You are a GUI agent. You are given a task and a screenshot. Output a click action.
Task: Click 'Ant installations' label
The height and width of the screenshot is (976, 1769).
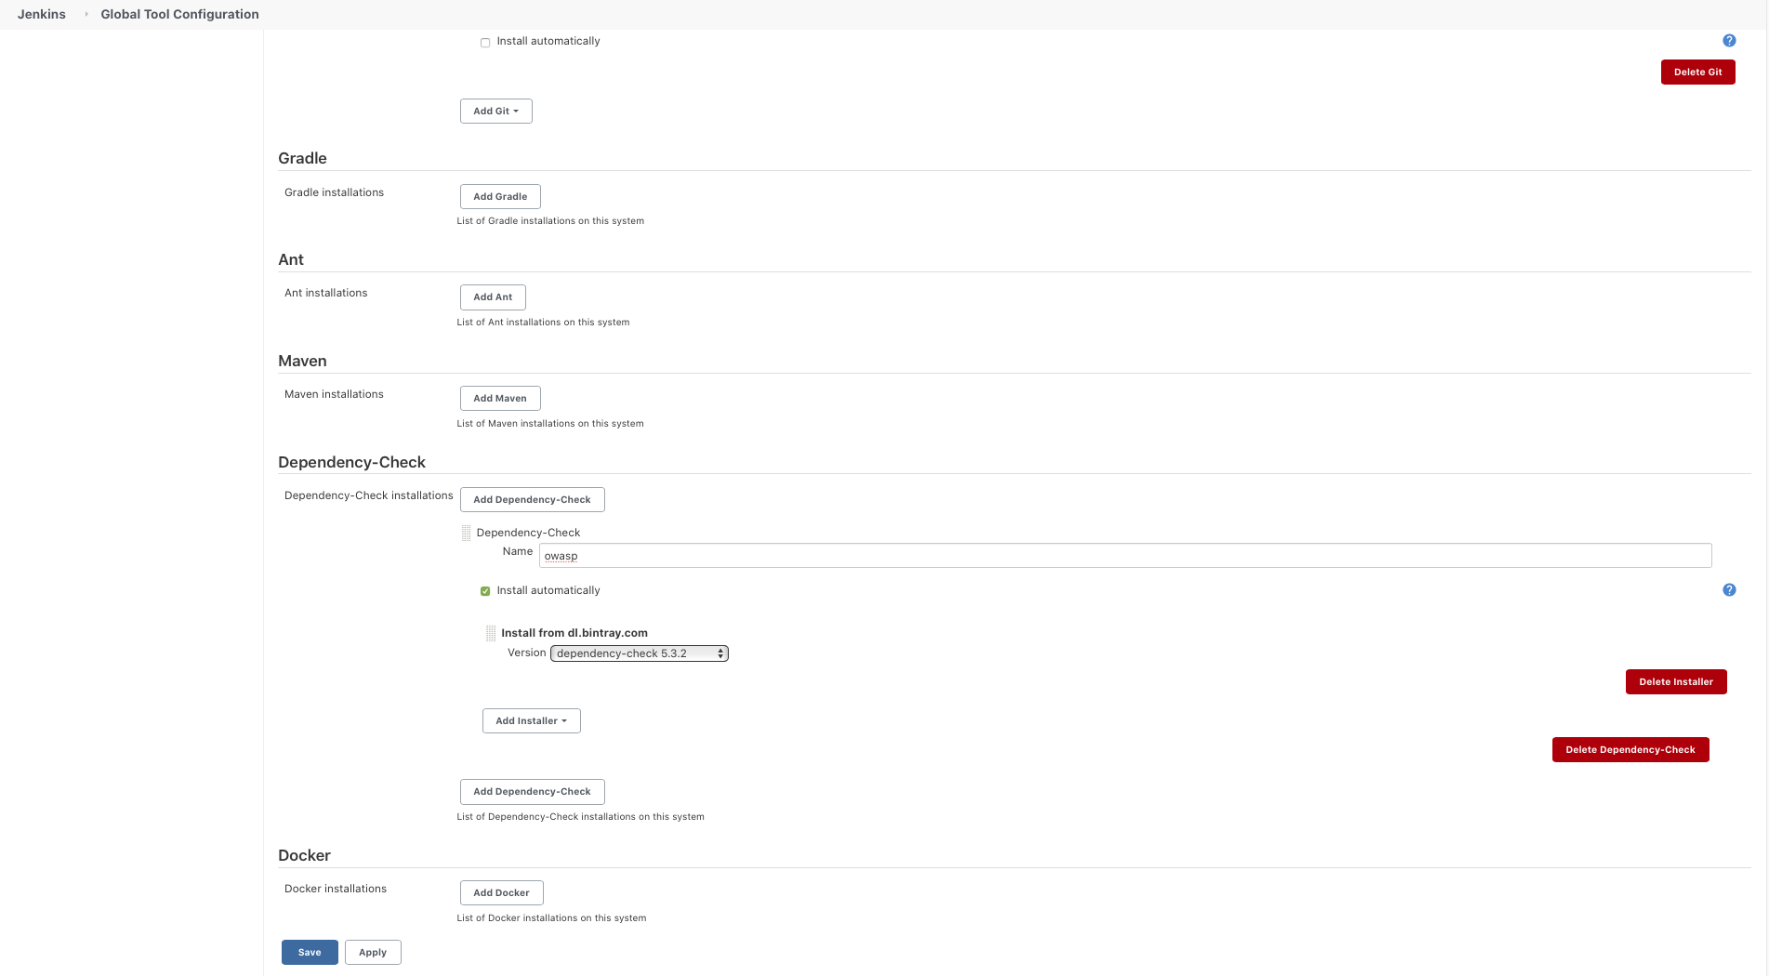[325, 293]
